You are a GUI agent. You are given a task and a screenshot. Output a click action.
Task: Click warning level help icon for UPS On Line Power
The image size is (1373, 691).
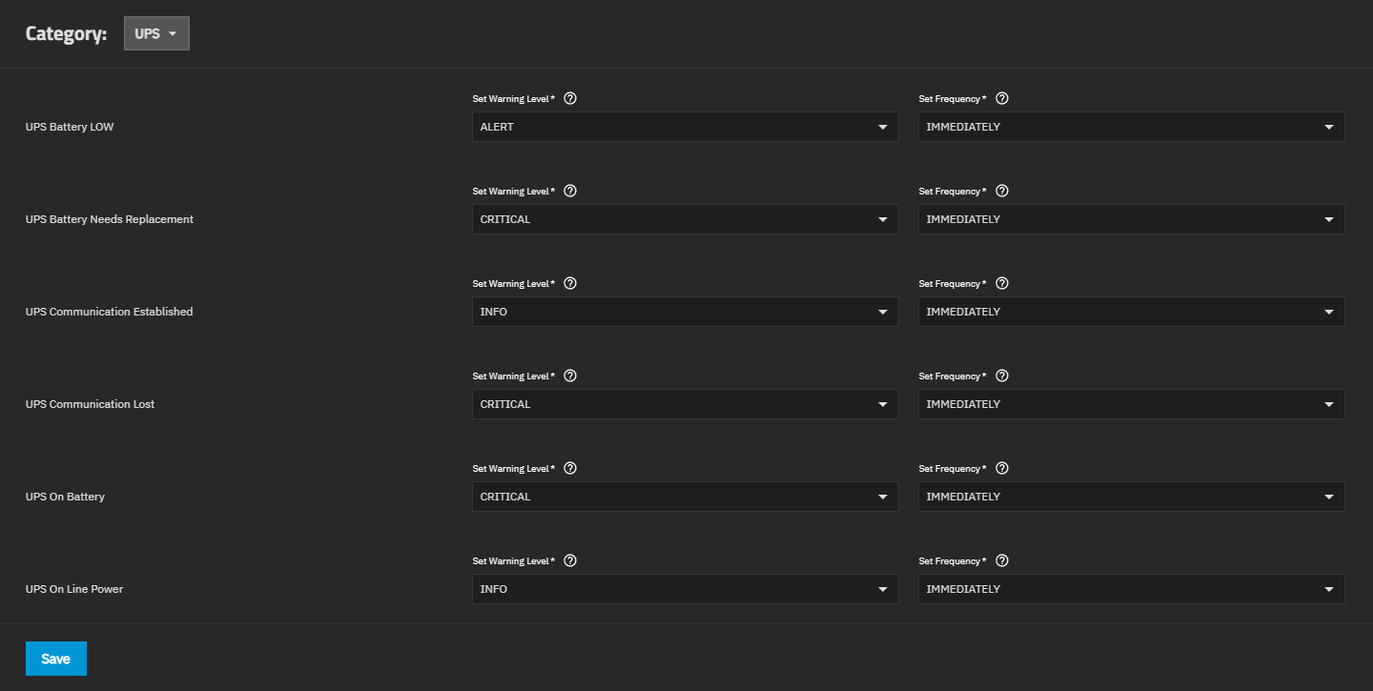(x=570, y=560)
